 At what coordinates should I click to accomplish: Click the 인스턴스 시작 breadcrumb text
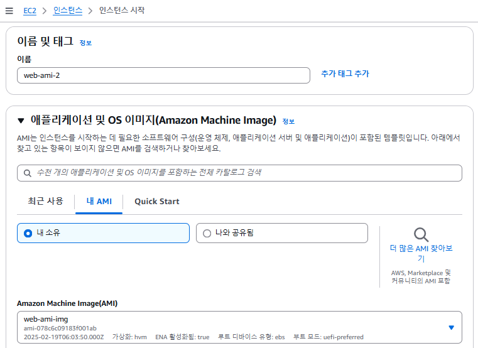(122, 11)
